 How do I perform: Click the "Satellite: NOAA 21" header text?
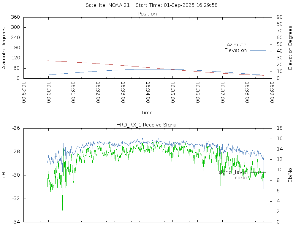click(107, 5)
